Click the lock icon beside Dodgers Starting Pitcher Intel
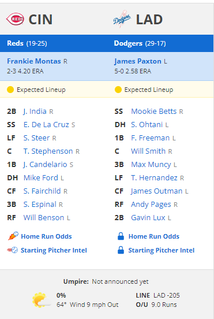 pyautogui.click(x=121, y=250)
